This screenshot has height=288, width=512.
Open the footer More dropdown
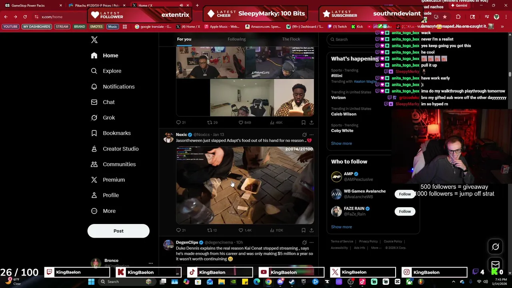(x=376, y=248)
